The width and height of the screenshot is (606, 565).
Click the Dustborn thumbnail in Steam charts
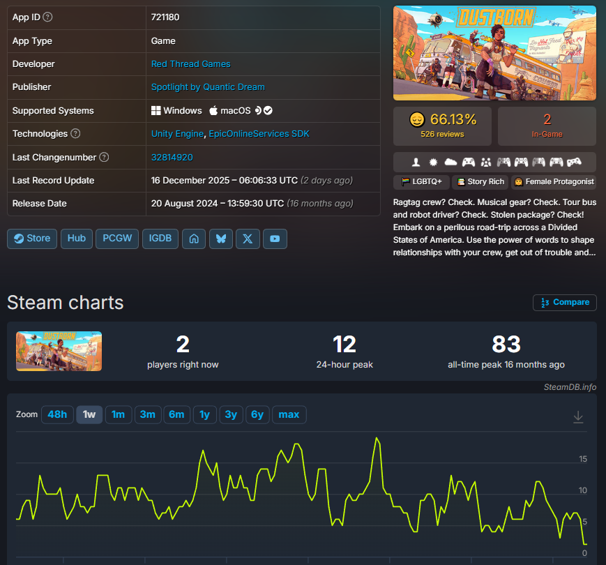click(x=59, y=351)
